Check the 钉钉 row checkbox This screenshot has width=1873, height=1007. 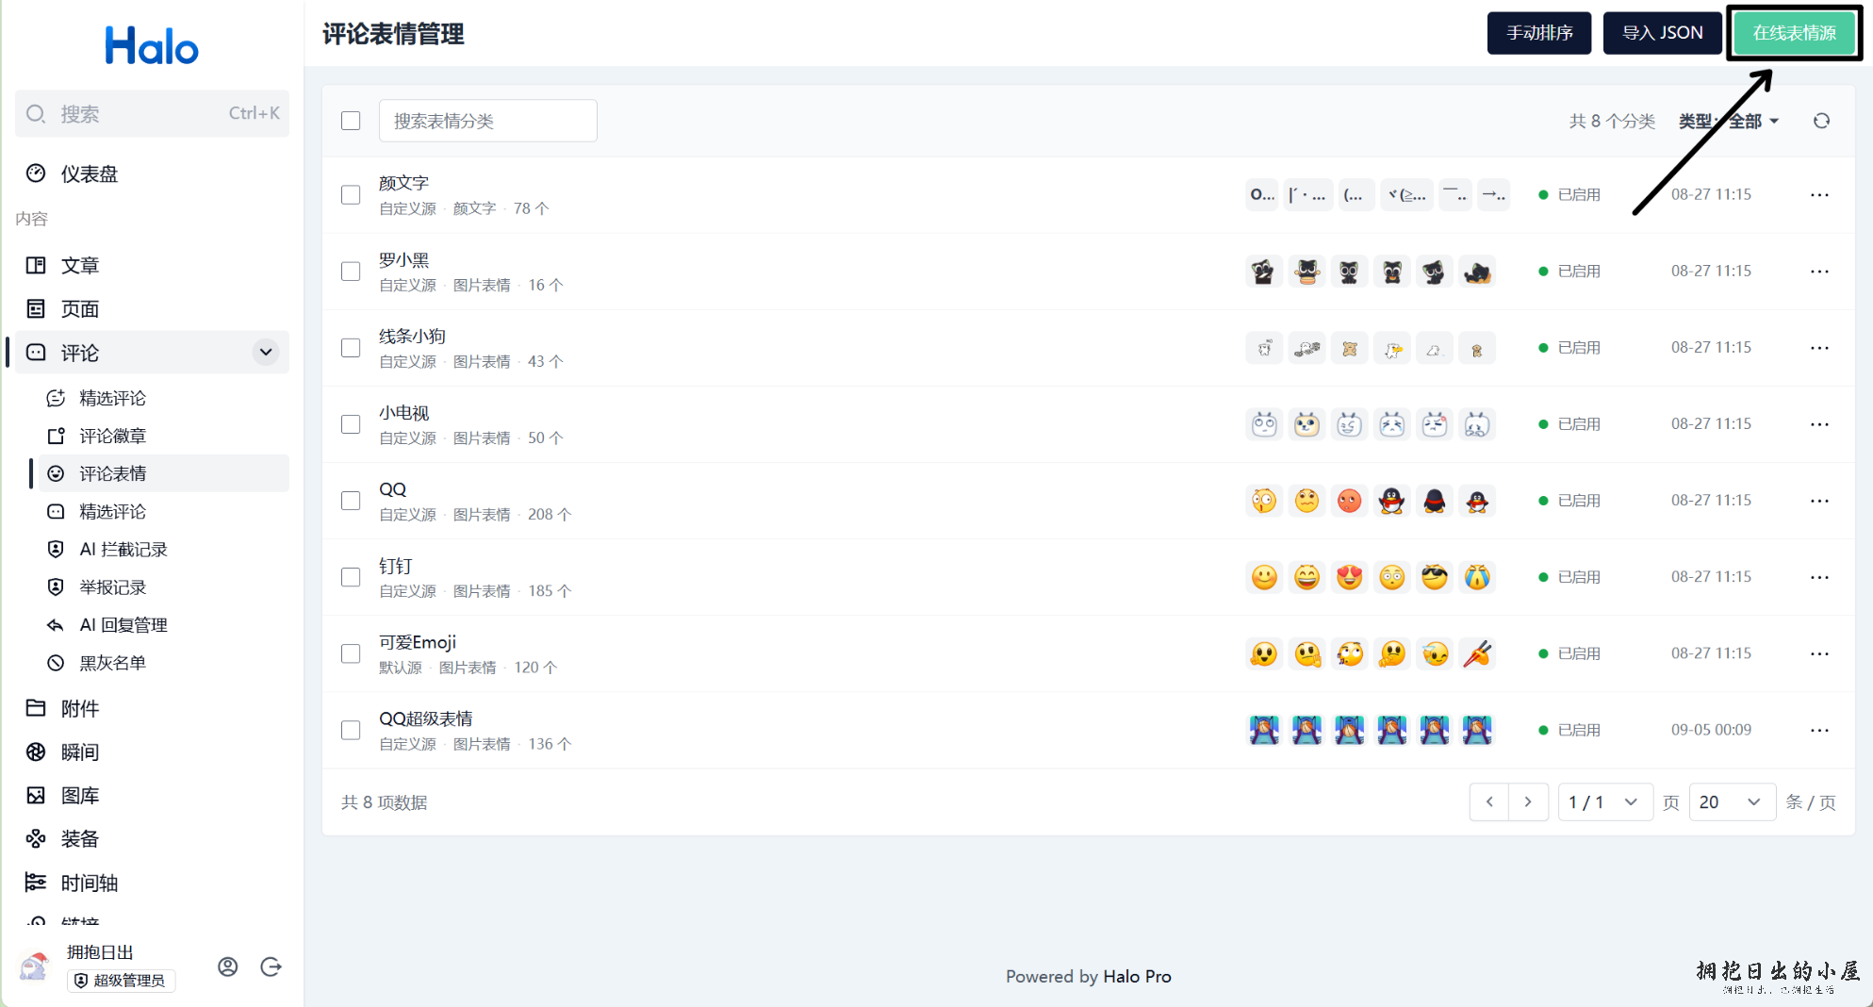pos(351,577)
